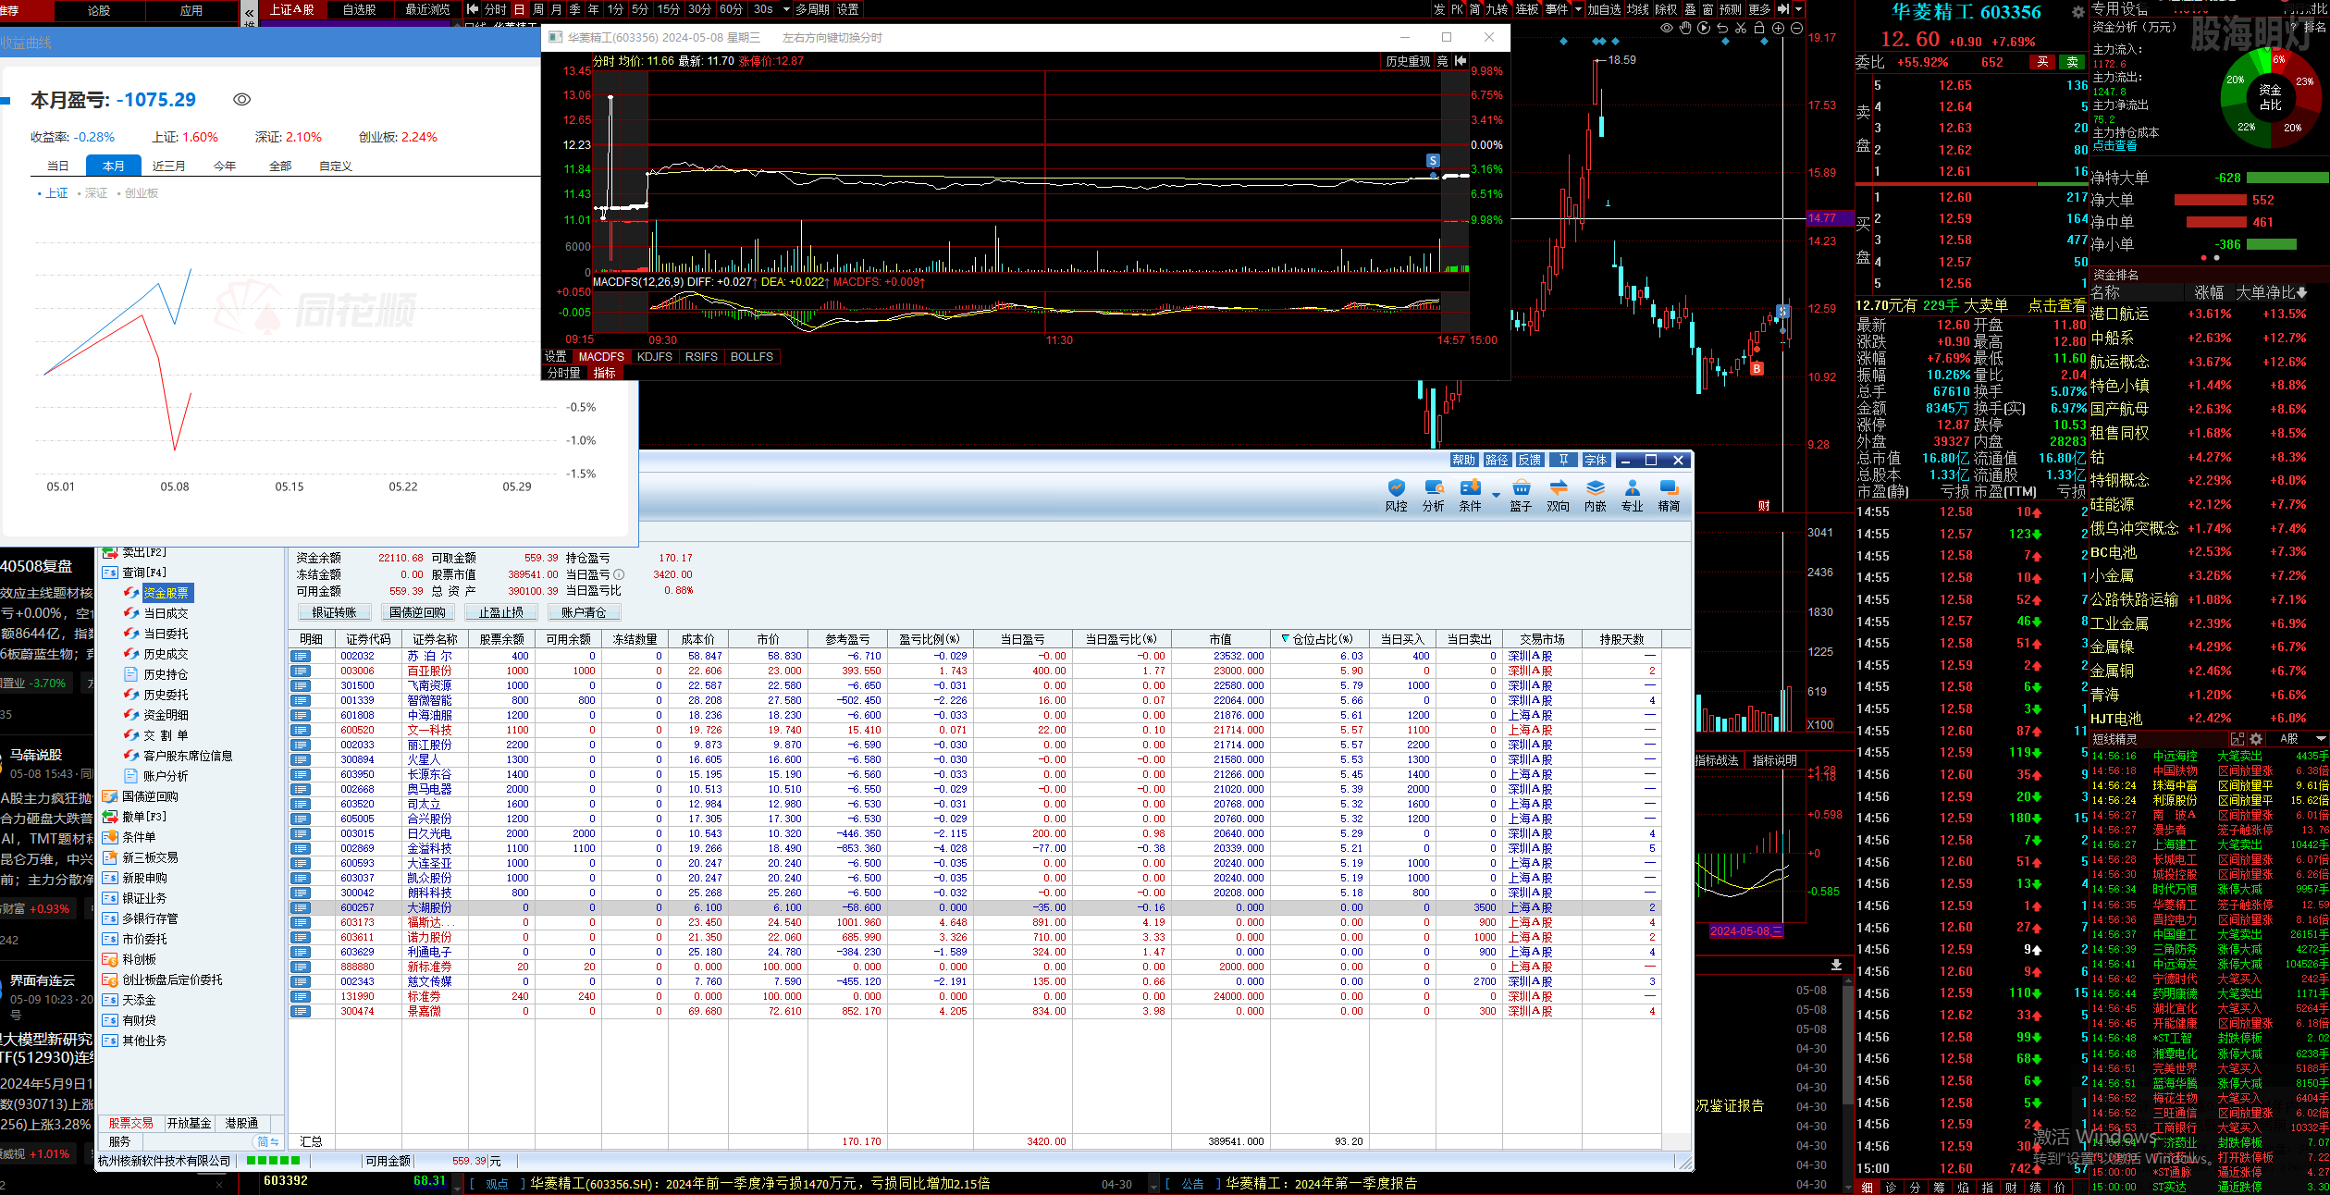The image size is (2330, 1195).
Task: Click the 账户清仓 button
Action: 585,612
